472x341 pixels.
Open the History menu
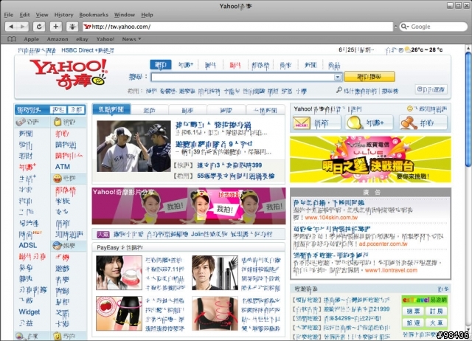[63, 15]
